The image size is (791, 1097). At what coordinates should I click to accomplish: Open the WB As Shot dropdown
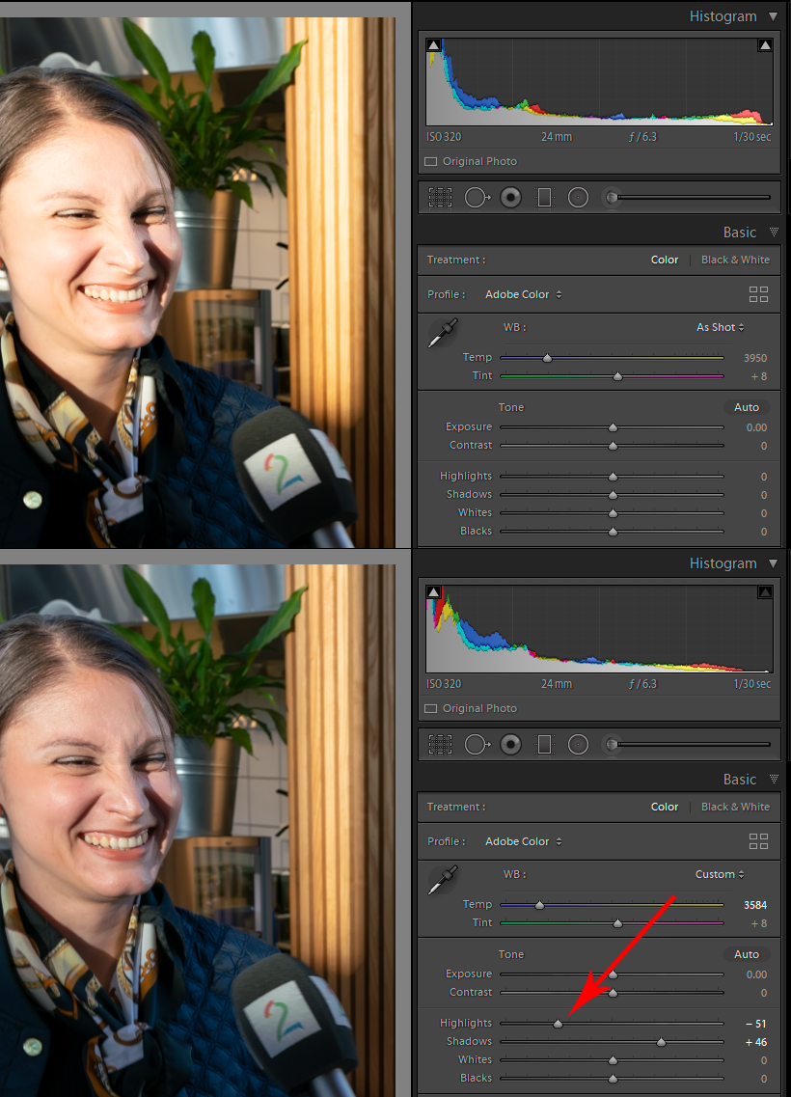[719, 327]
